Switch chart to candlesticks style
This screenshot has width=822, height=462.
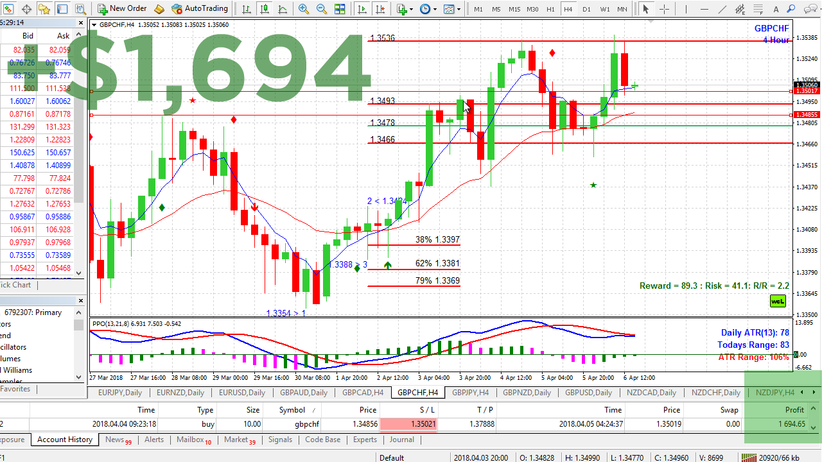coord(265,9)
